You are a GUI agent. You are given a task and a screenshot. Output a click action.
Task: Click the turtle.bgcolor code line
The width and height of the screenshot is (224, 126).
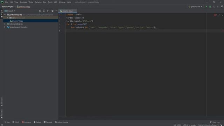click(80, 21)
